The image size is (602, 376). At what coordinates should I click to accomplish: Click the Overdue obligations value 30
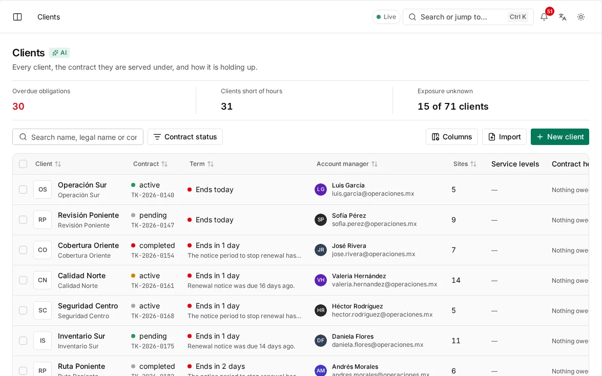[x=18, y=107]
